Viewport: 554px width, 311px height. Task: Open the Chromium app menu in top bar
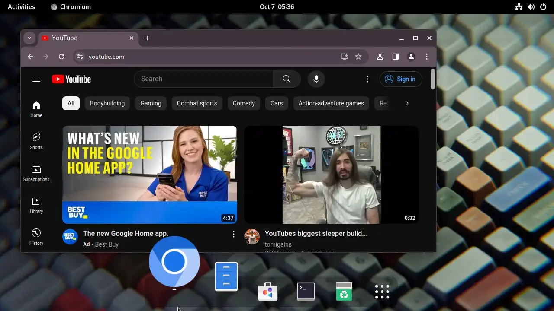click(71, 7)
